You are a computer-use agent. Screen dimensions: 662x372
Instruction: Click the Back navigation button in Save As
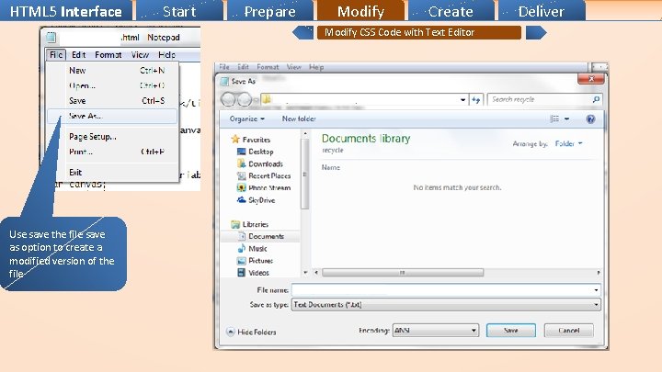(228, 99)
